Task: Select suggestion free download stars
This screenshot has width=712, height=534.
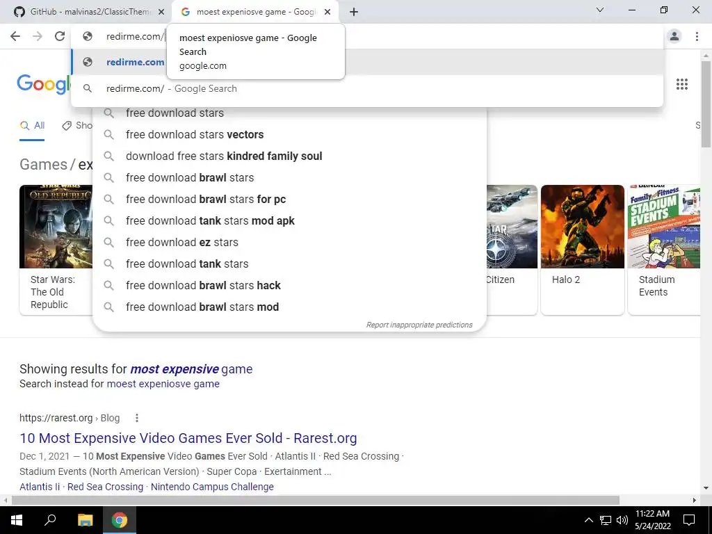Action: [289, 113]
